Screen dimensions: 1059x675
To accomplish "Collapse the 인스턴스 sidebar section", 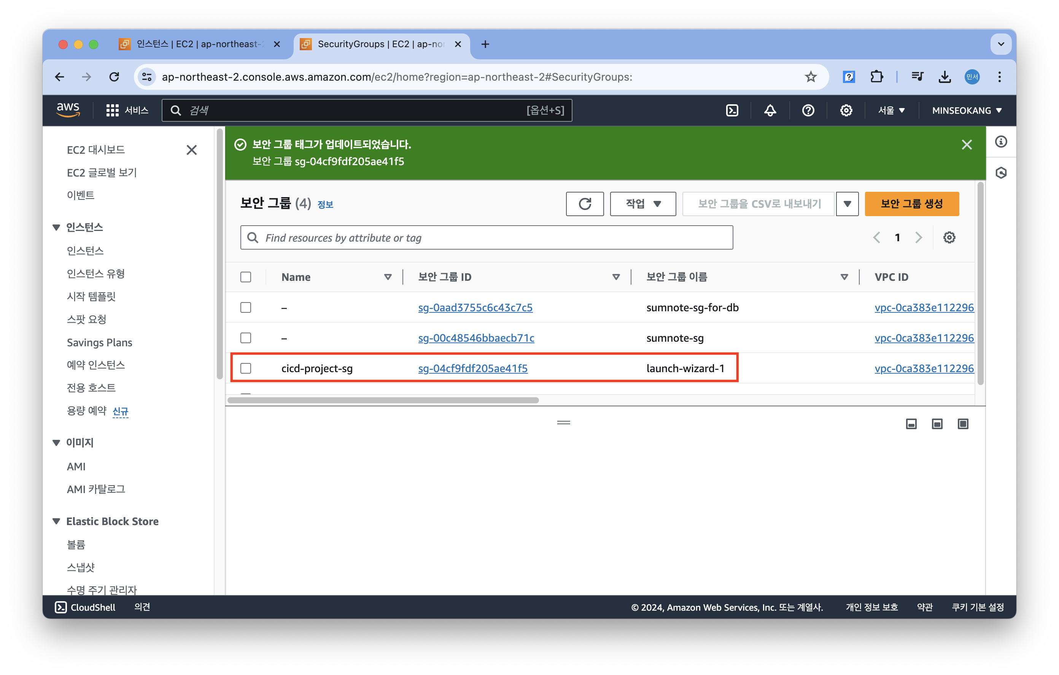I will click(56, 228).
